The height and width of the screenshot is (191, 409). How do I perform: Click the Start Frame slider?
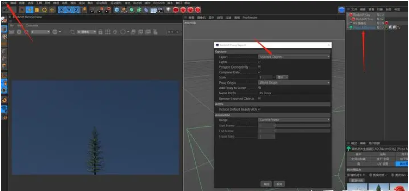coord(303,126)
